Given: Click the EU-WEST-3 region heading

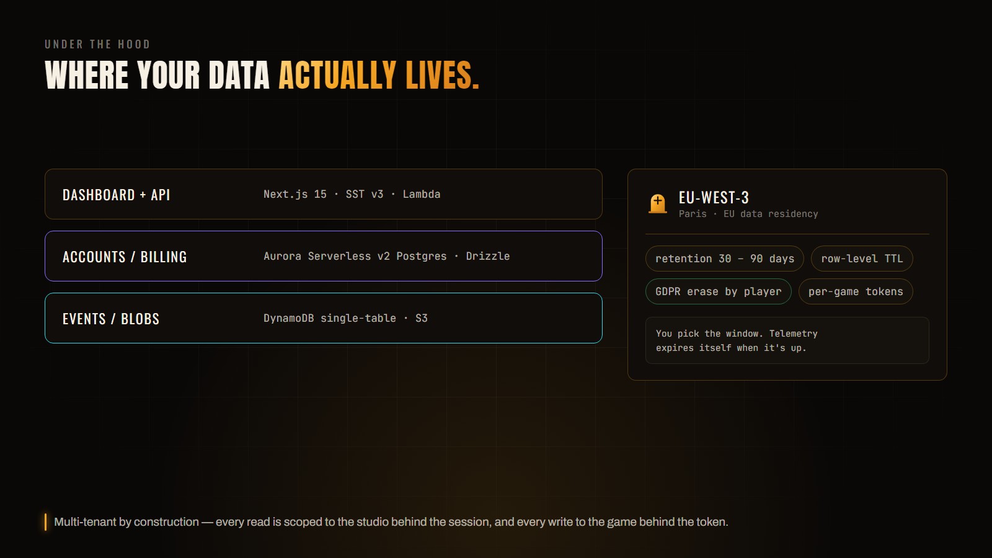Looking at the screenshot, I should [714, 198].
